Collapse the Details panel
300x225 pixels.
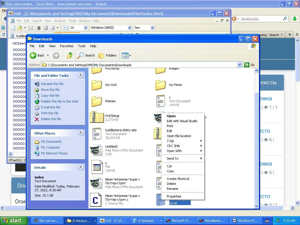81,167
